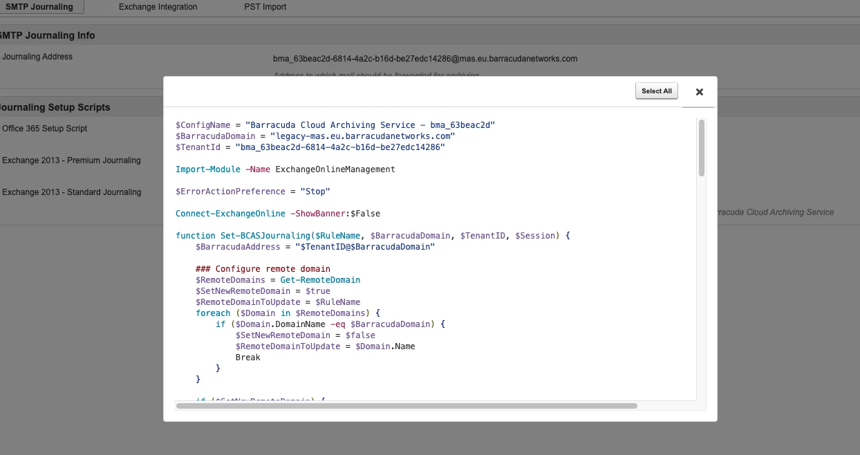Click Exchange 2013 - Premium Journaling label

pos(71,160)
